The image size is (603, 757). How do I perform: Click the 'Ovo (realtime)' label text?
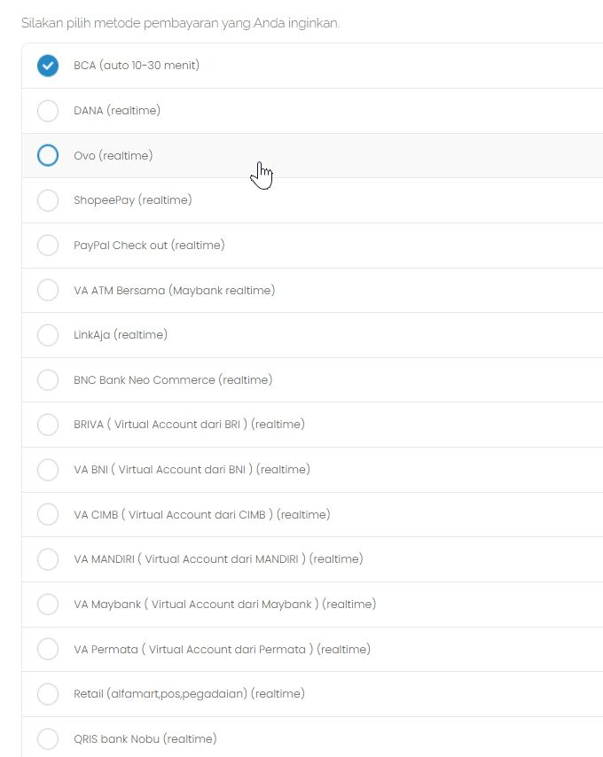point(113,155)
